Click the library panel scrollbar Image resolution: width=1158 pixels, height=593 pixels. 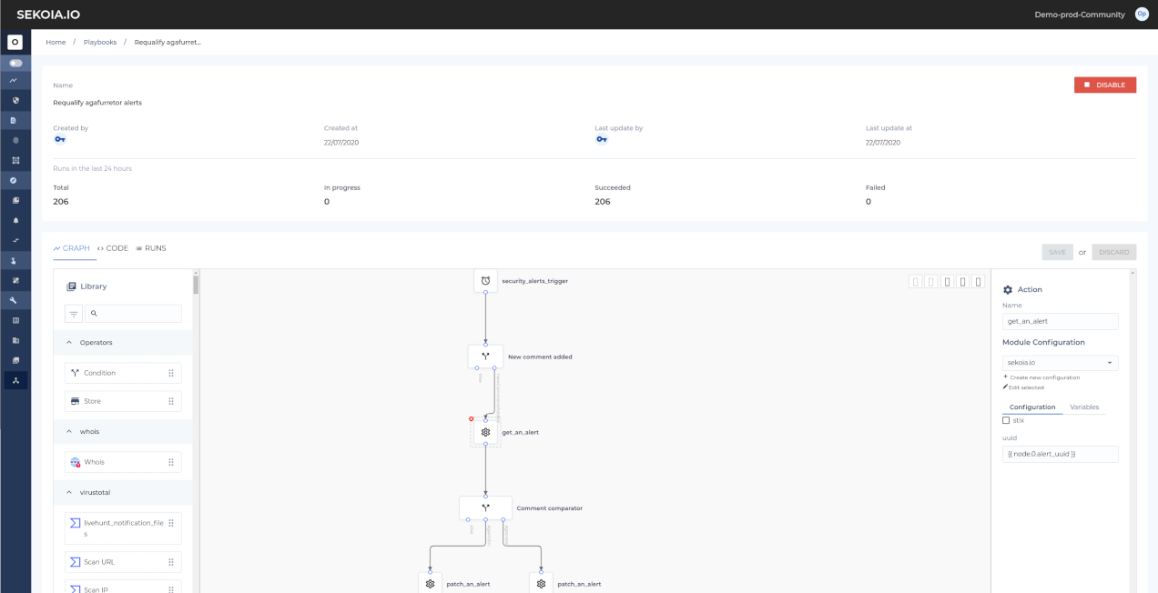click(x=196, y=284)
